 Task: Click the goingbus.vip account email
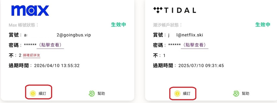[x=57, y=35]
